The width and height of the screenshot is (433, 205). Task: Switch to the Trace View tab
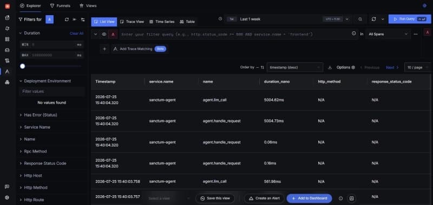coord(132,22)
